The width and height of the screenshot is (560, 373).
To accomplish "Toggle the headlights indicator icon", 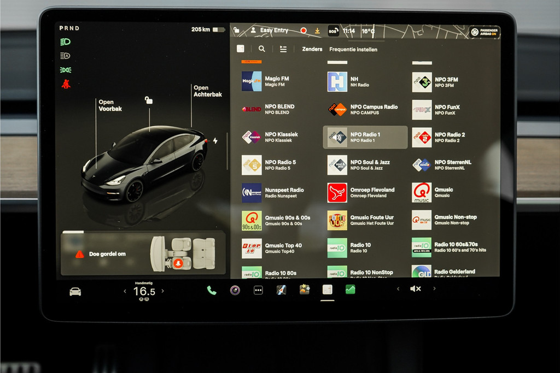I will (66, 42).
